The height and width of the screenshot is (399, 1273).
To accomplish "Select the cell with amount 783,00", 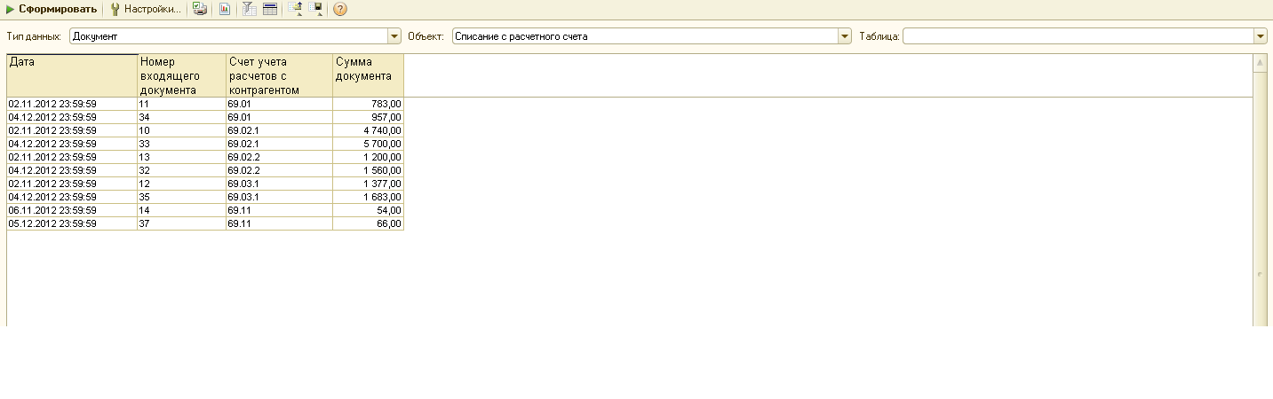I will click(369, 104).
